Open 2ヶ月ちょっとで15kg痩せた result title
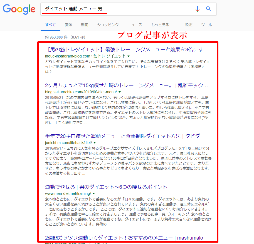Viewport: 254px width, 244px height. tap(127, 85)
